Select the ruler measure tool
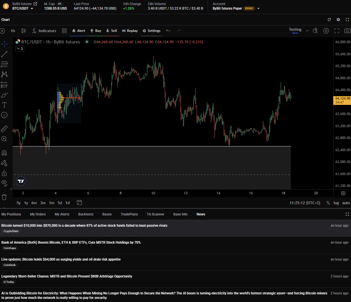The height and width of the screenshot is (302, 351). point(4,129)
